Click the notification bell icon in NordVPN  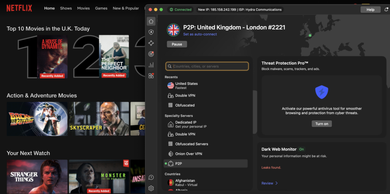[x=386, y=10]
